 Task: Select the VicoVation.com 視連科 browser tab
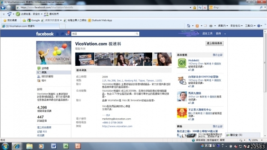pyautogui.click(x=30, y=26)
